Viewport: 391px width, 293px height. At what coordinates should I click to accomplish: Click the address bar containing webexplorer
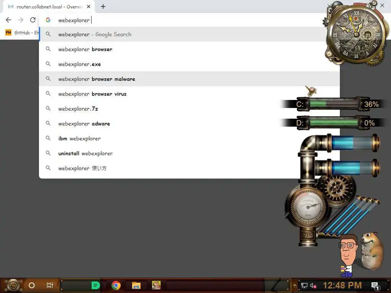(189, 20)
